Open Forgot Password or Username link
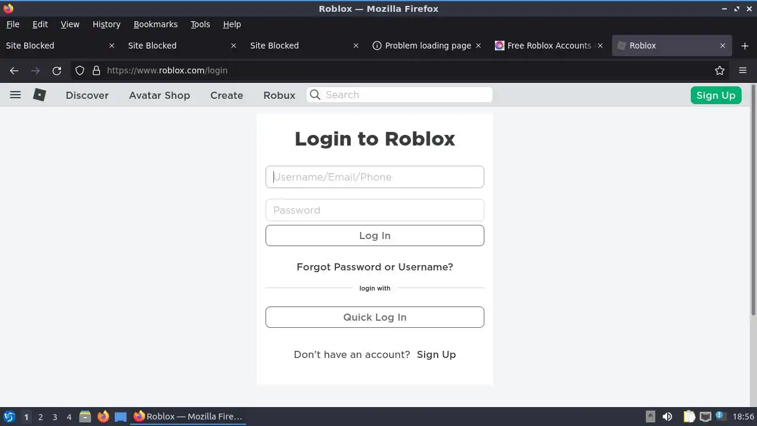 (x=375, y=267)
